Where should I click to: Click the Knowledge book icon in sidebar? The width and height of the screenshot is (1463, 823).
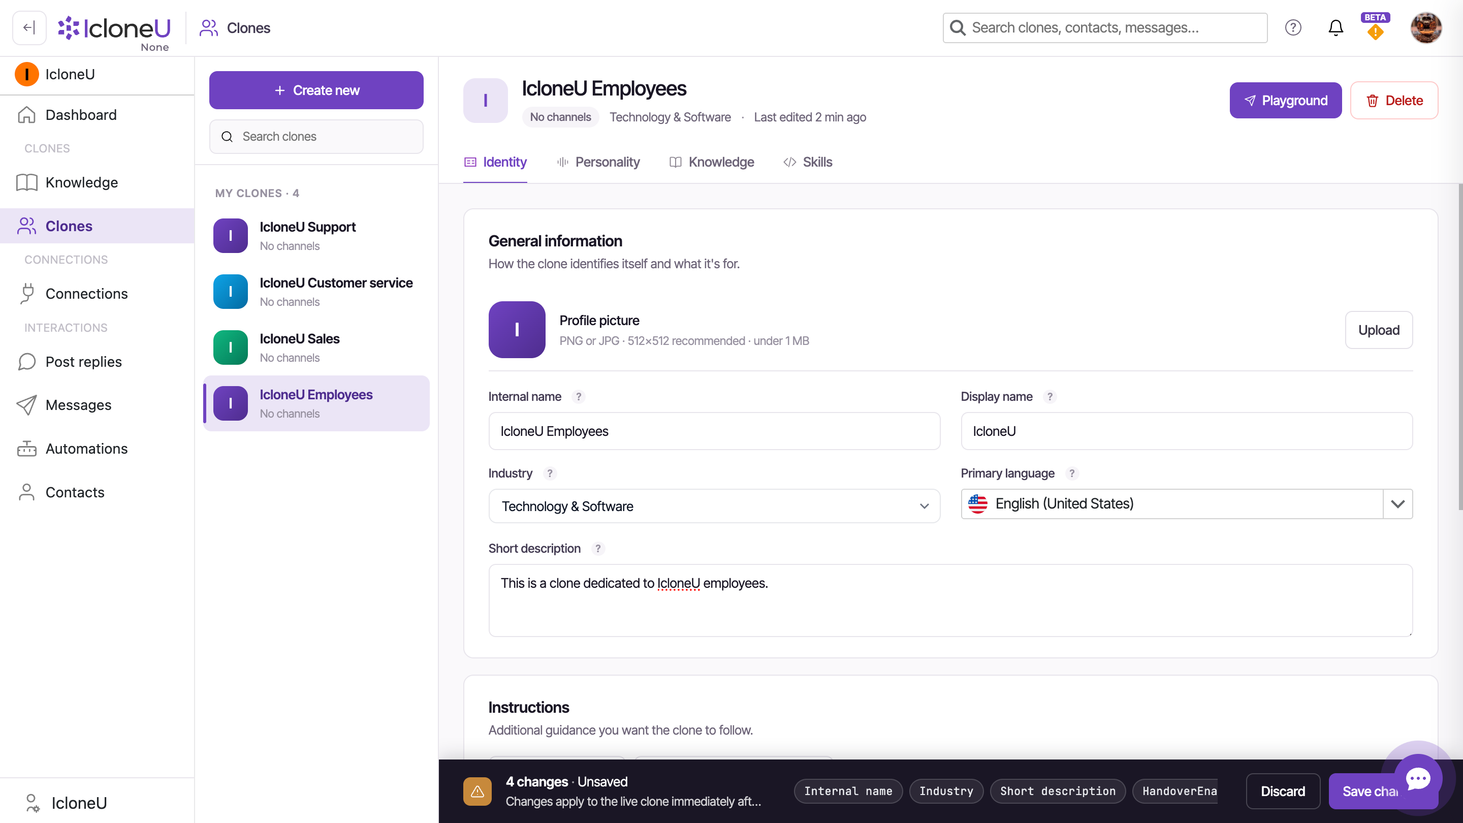click(27, 182)
